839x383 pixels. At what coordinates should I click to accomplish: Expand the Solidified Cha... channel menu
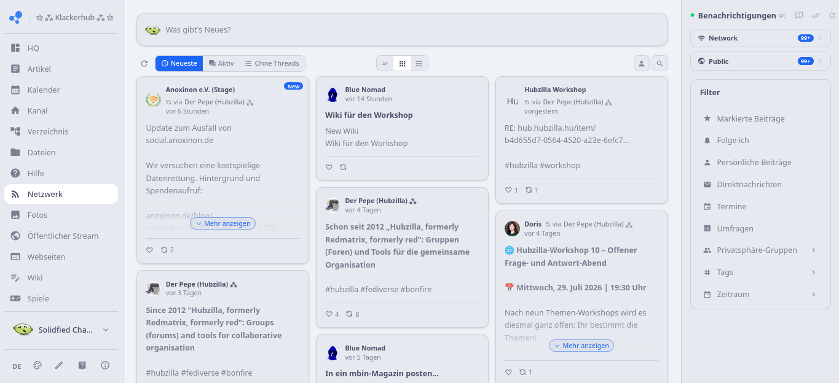[61, 330]
